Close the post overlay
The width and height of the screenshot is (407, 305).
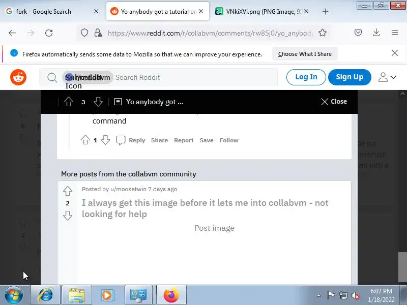334,101
